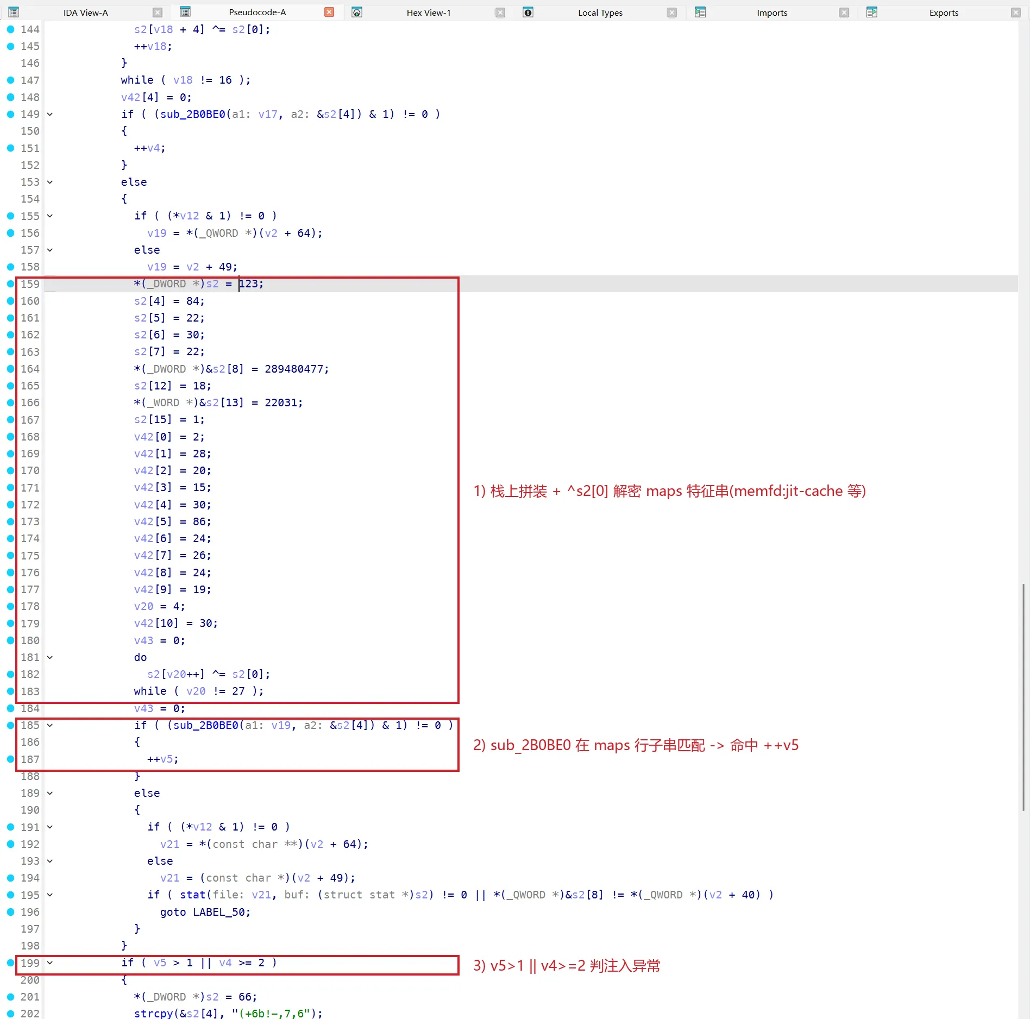Toggle breakpoint dot on line 185

[10, 725]
